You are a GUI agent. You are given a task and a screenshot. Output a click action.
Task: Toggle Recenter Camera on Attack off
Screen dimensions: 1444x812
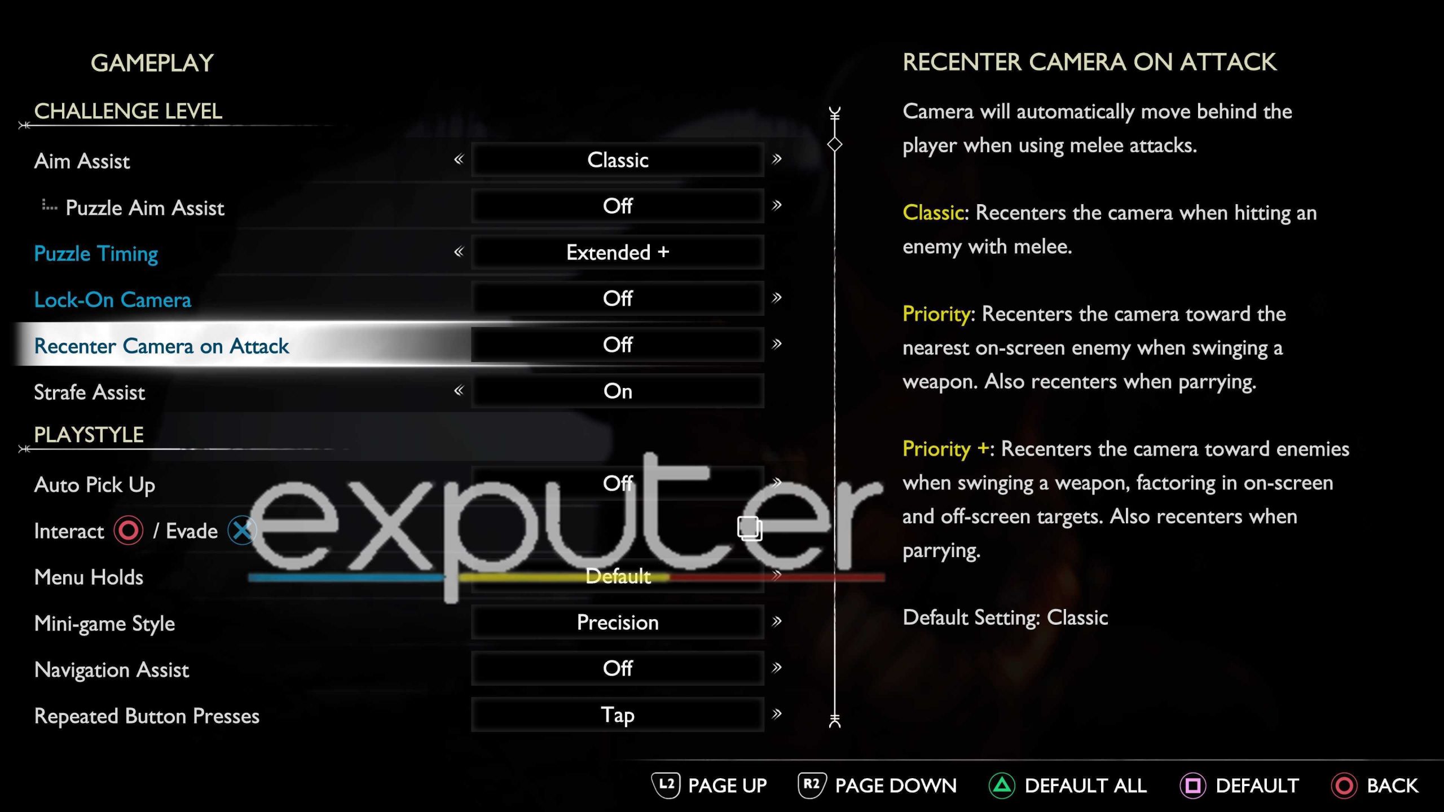coord(618,345)
